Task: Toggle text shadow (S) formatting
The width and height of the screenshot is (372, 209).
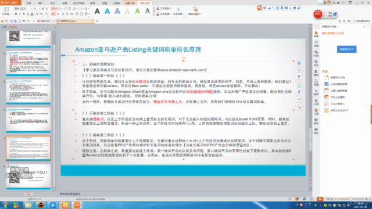Action: click(28, 14)
